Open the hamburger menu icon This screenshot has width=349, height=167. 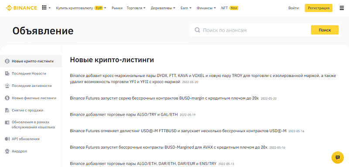pos(342,8)
